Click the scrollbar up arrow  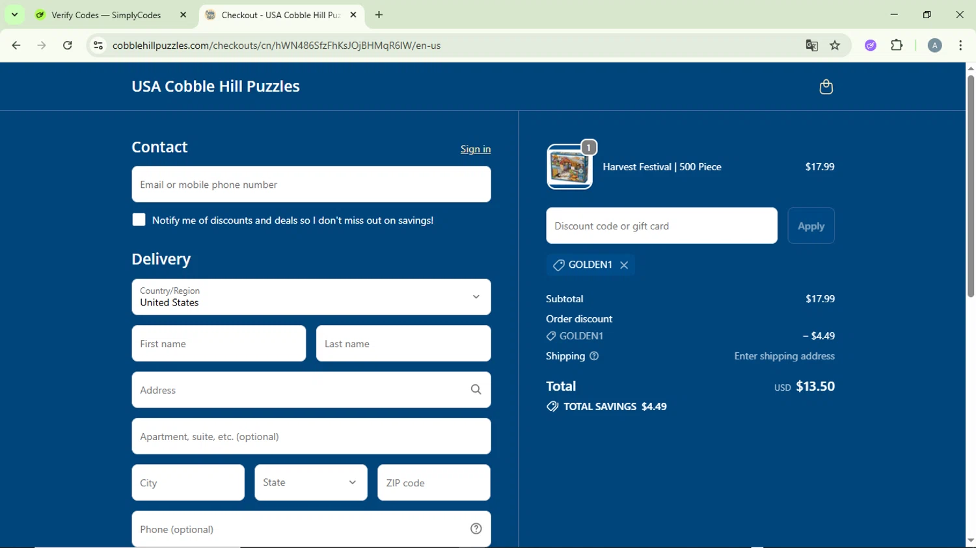pos(970,68)
